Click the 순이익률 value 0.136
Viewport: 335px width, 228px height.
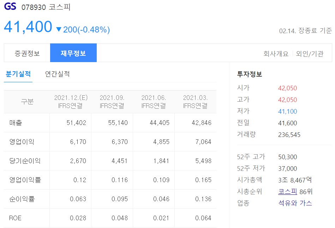tap(203, 199)
